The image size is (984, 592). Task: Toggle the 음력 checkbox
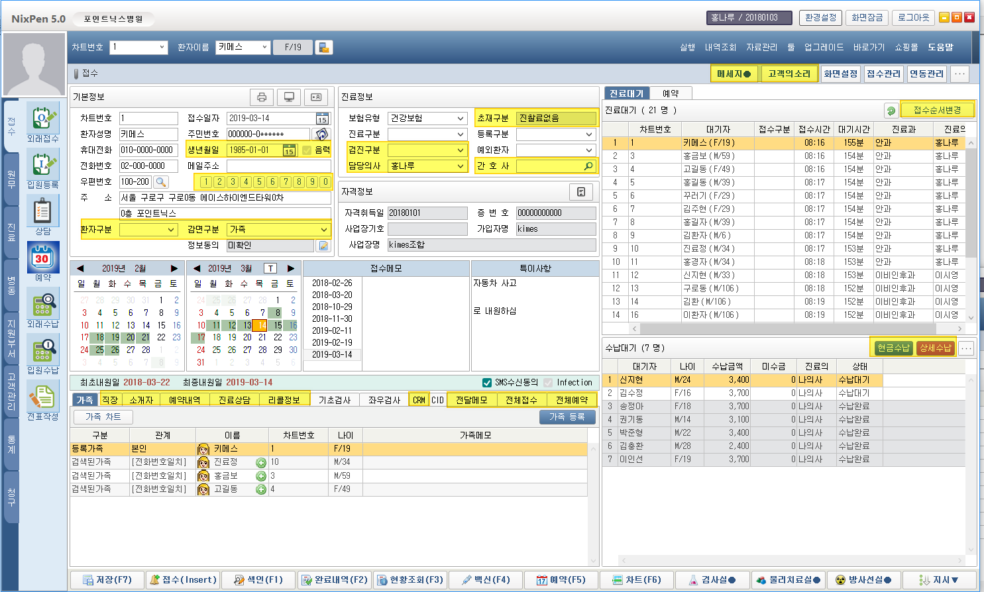coord(307,150)
